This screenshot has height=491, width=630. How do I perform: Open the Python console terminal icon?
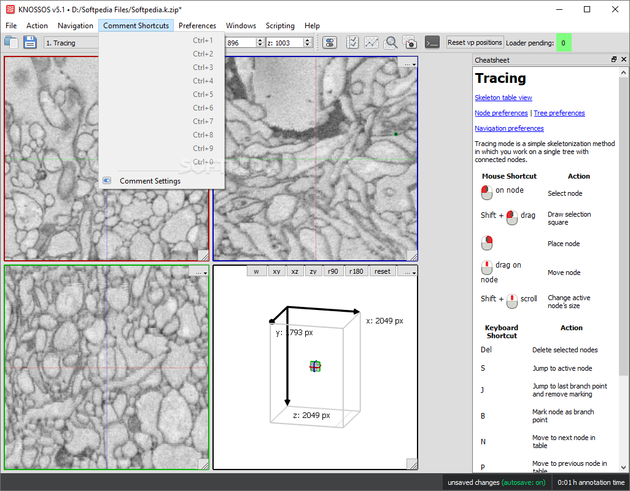click(x=432, y=42)
